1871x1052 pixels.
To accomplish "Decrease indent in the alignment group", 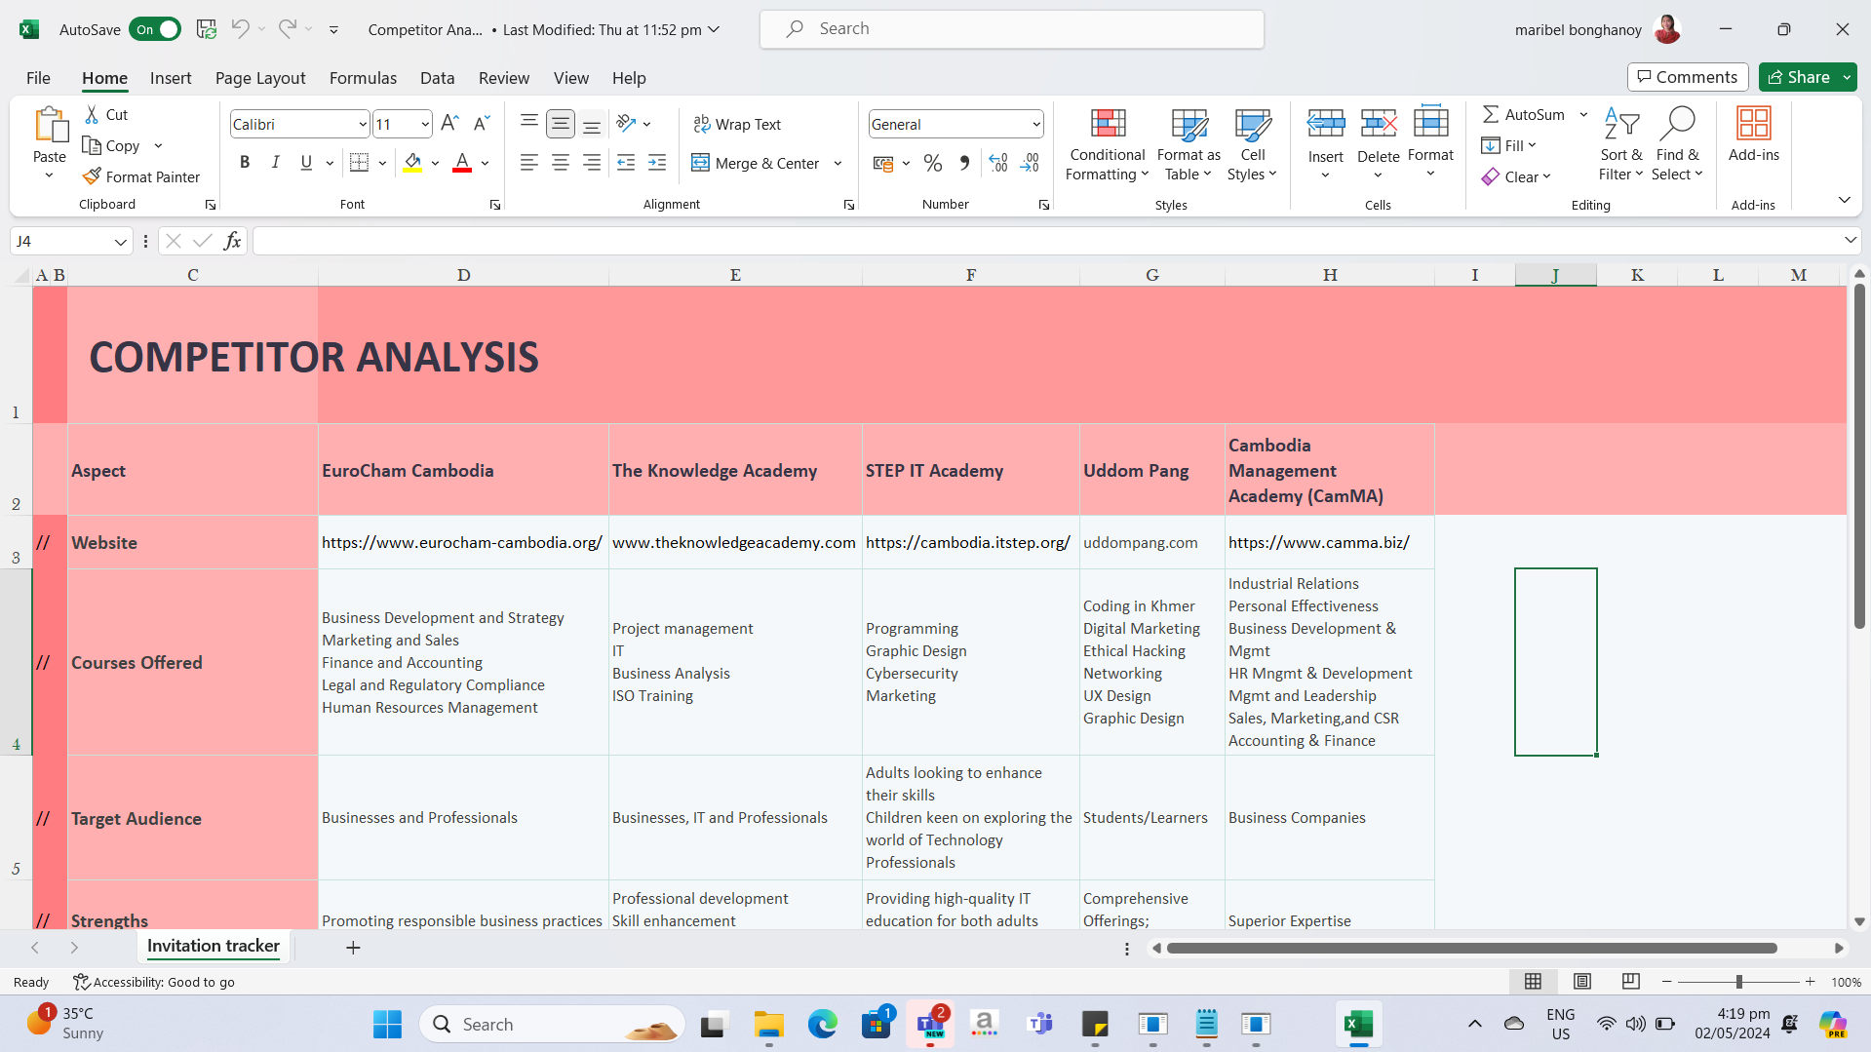I will coord(626,163).
